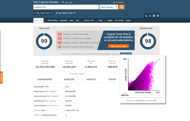Click the play video icon
190x121 pixels.
[63, 2]
